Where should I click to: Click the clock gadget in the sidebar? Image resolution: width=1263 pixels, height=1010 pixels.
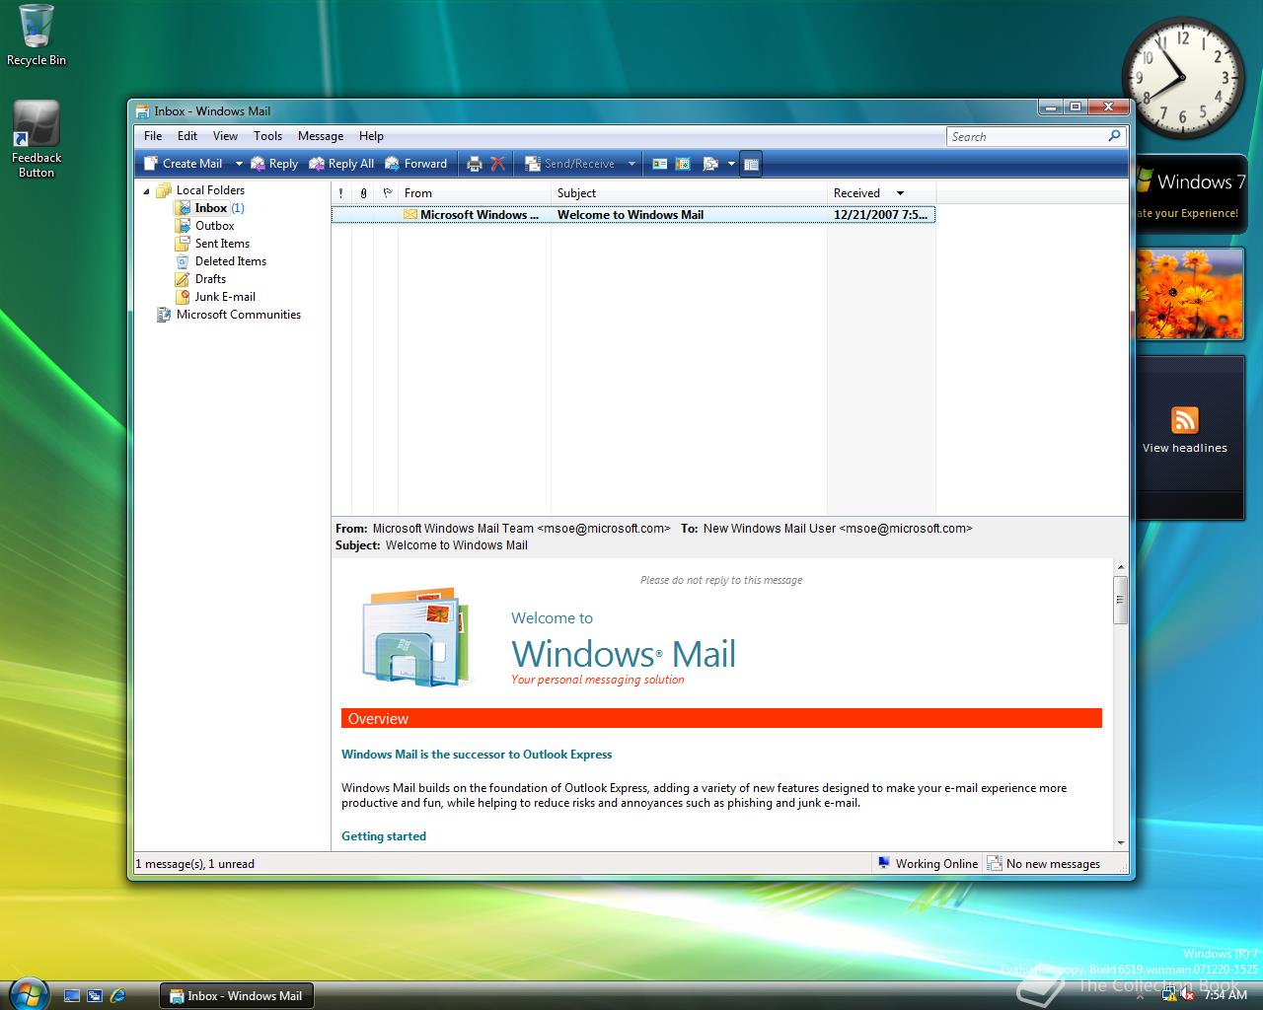(1183, 77)
